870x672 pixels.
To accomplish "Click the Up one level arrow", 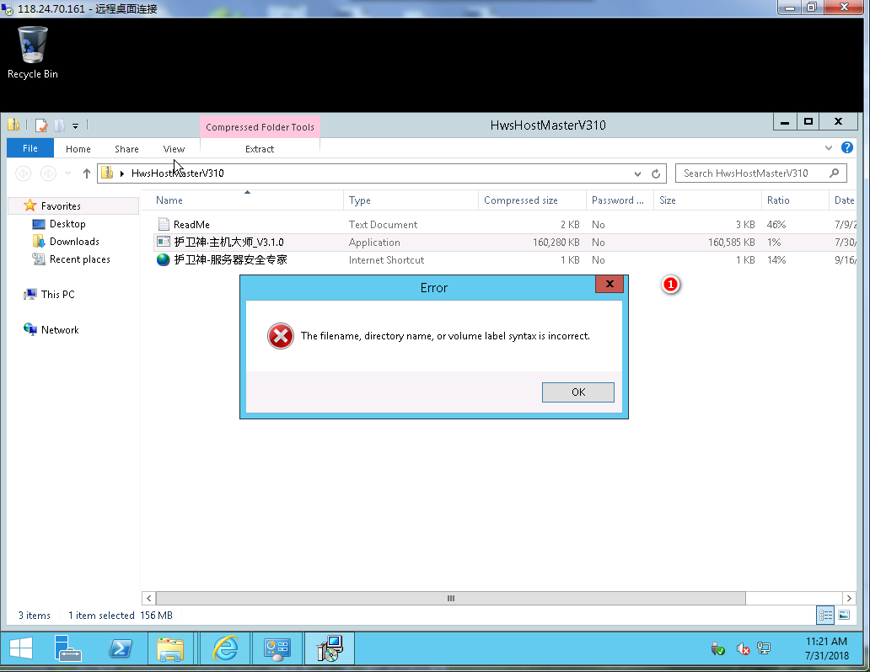I will 86,173.
